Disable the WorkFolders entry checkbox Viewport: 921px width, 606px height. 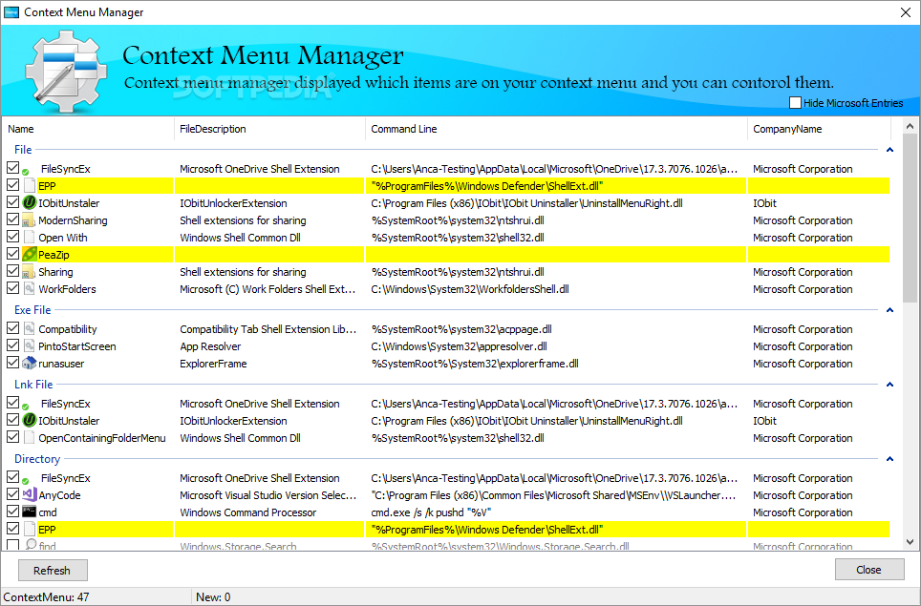pos(13,288)
